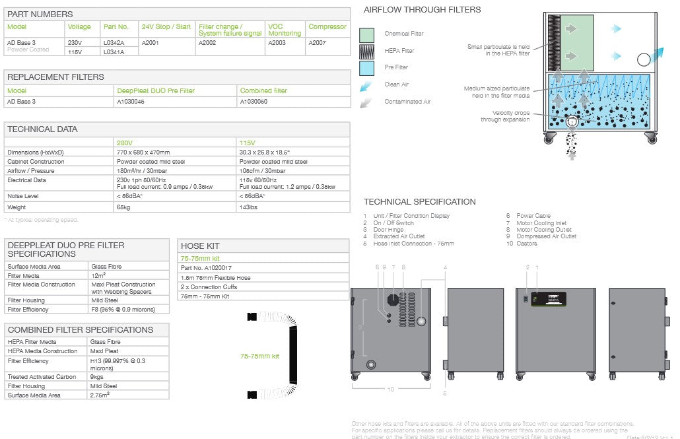Click part number L0342A
The image size is (680, 439).
(114, 43)
